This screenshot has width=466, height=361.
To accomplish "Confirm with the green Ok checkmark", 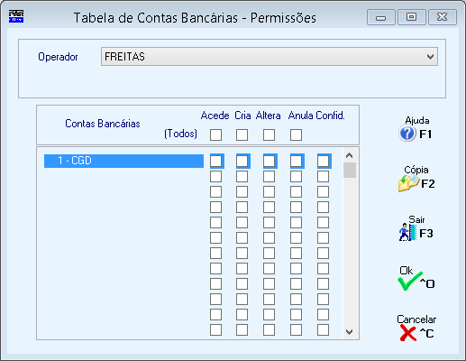I will [x=409, y=282].
